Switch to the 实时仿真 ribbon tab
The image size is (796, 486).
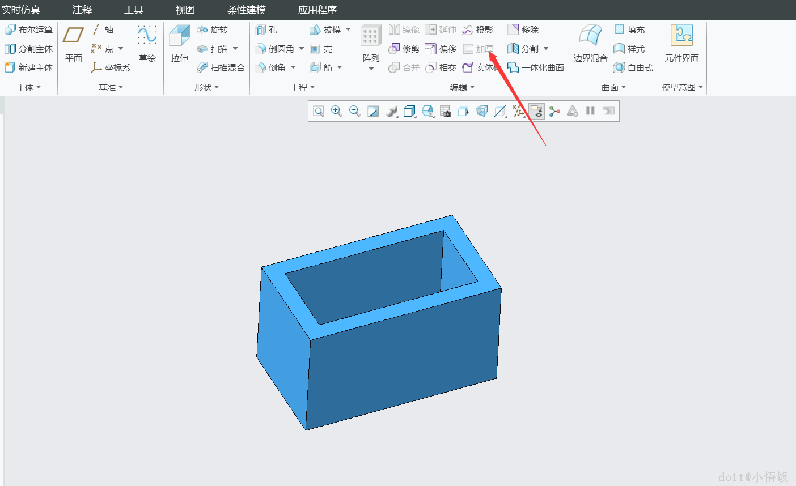21,10
